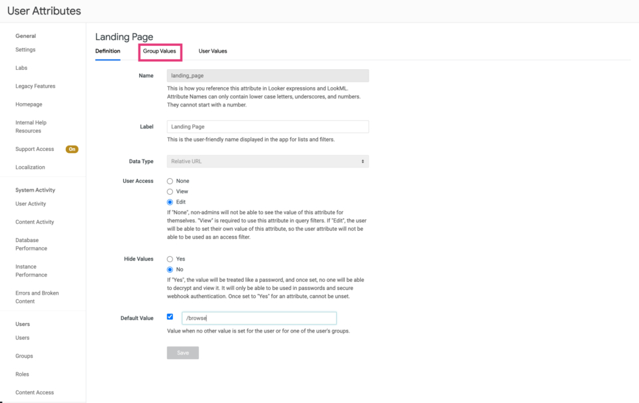Click the Label input field
The image size is (639, 403).
point(268,126)
